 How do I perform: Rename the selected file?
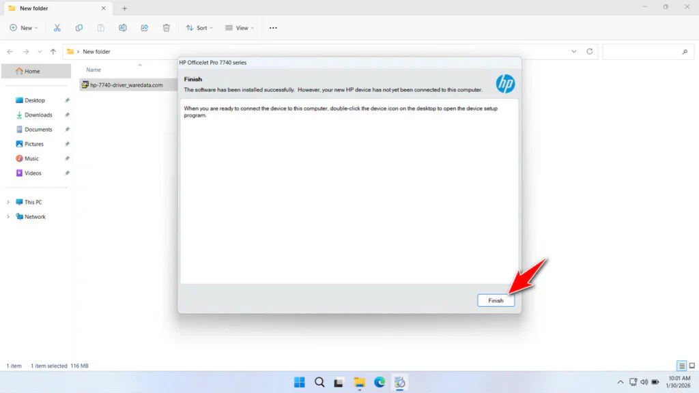coord(123,27)
